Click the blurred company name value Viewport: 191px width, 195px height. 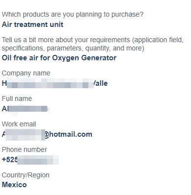50,83
